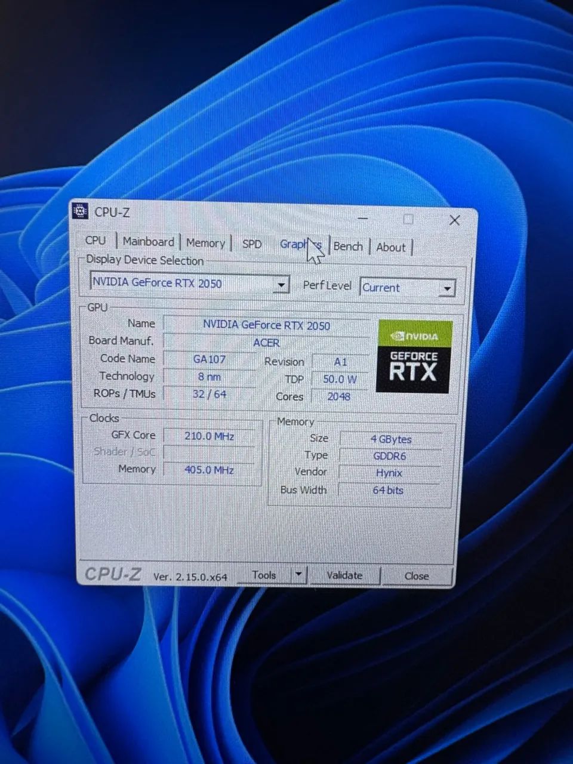Screen dimensions: 573x764
Task: Click the ROPs / TMUs value 32 / 64
Action: 210,394
